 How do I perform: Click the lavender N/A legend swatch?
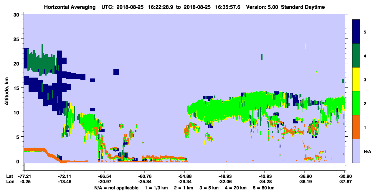[x=356, y=151]
